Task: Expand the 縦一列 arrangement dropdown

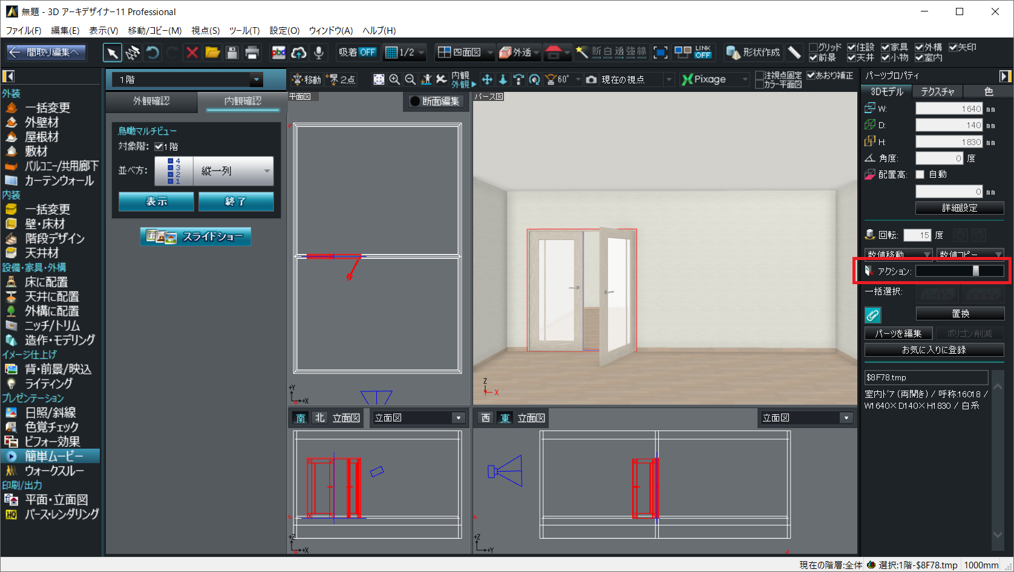Action: pyautogui.click(x=266, y=171)
